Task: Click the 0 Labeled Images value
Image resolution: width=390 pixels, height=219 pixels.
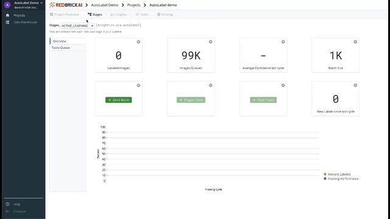Action: (118, 55)
